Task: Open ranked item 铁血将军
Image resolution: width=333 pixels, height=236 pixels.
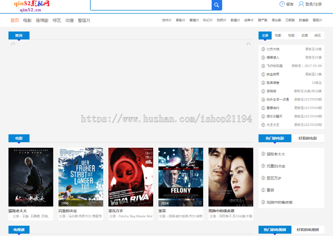Action: click(273, 74)
